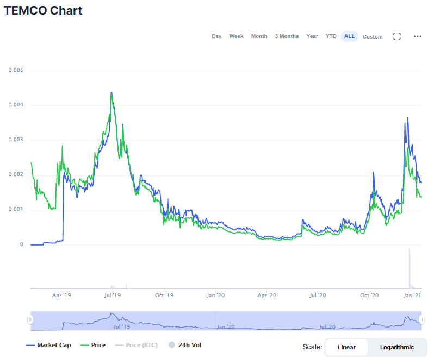Select the Year time range
434x358 pixels.
(312, 36)
